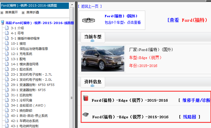Click the page icon beside 40-1 自动-启动-停止系统

pos(7,115)
